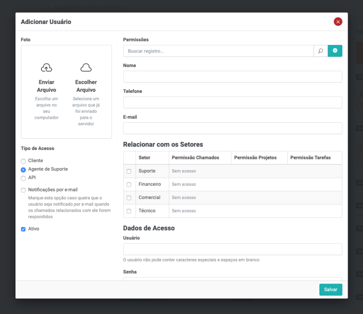Select the Comercial sector checkbox

pyautogui.click(x=129, y=198)
